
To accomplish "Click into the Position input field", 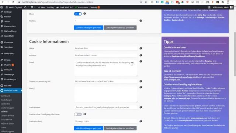I will [106, 21].
